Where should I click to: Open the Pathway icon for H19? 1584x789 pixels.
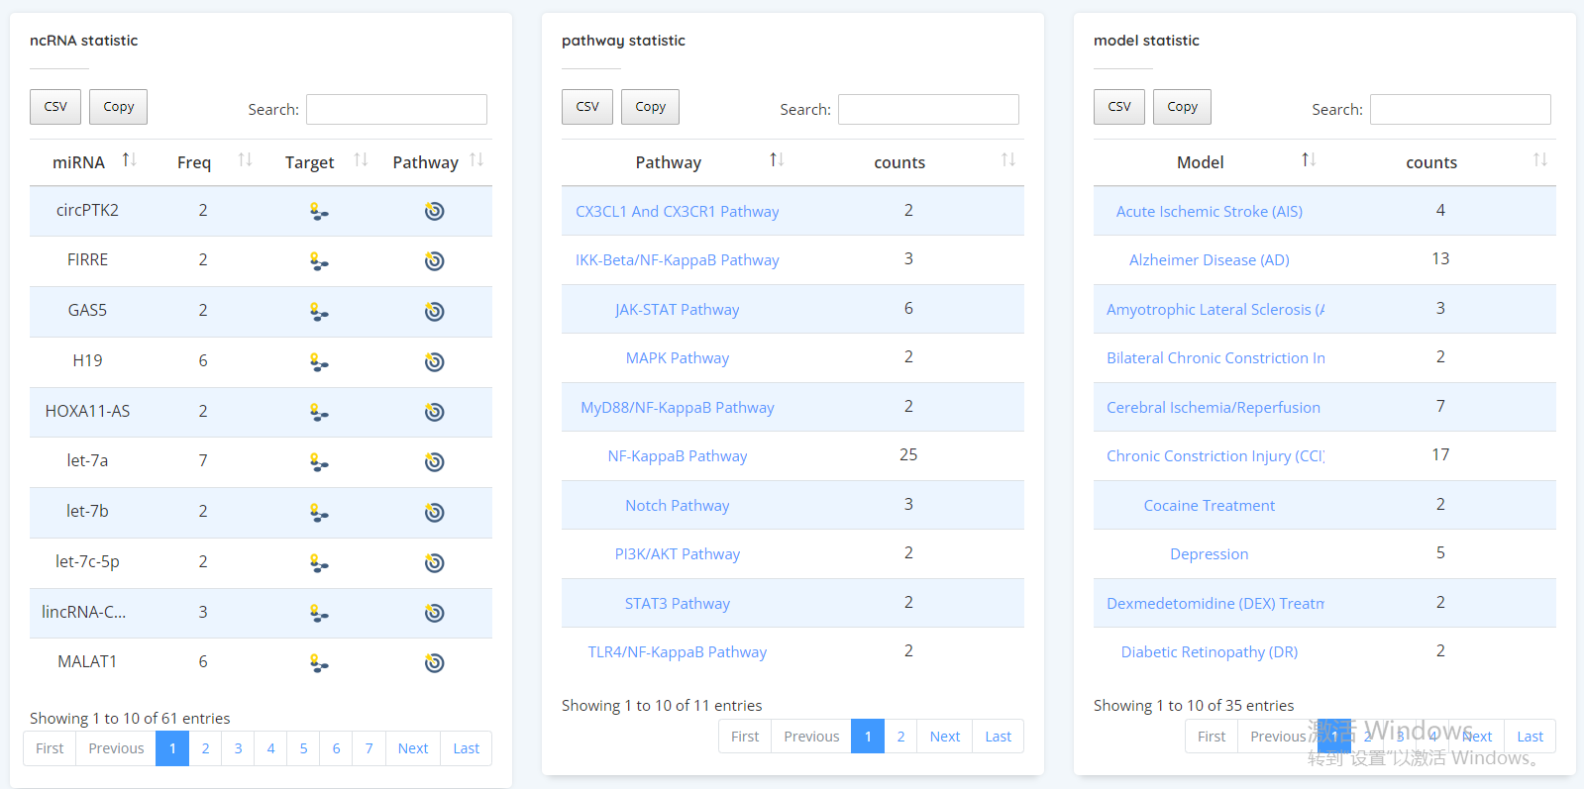coord(434,362)
